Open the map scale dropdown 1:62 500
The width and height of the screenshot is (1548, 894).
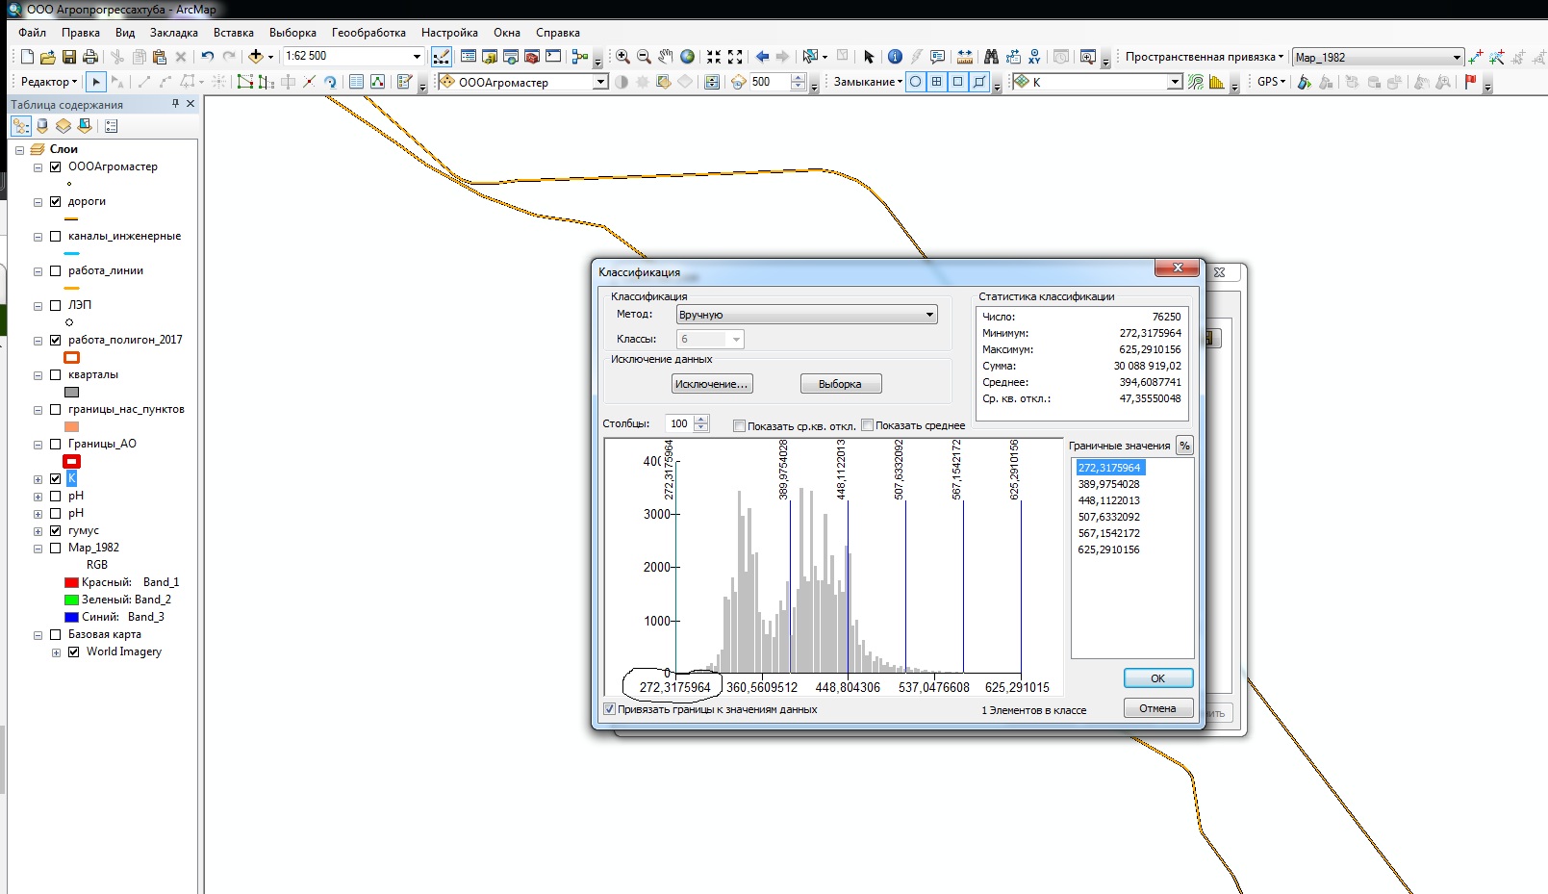(417, 57)
